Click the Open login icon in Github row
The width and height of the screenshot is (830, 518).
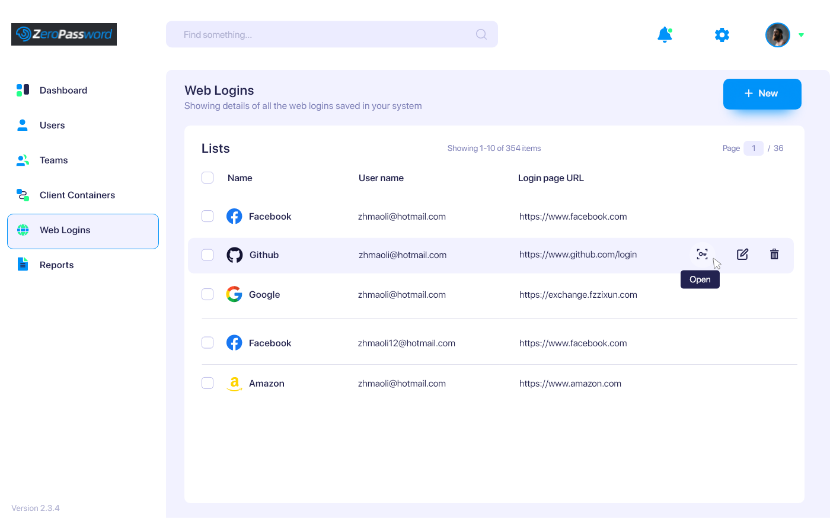tap(702, 255)
